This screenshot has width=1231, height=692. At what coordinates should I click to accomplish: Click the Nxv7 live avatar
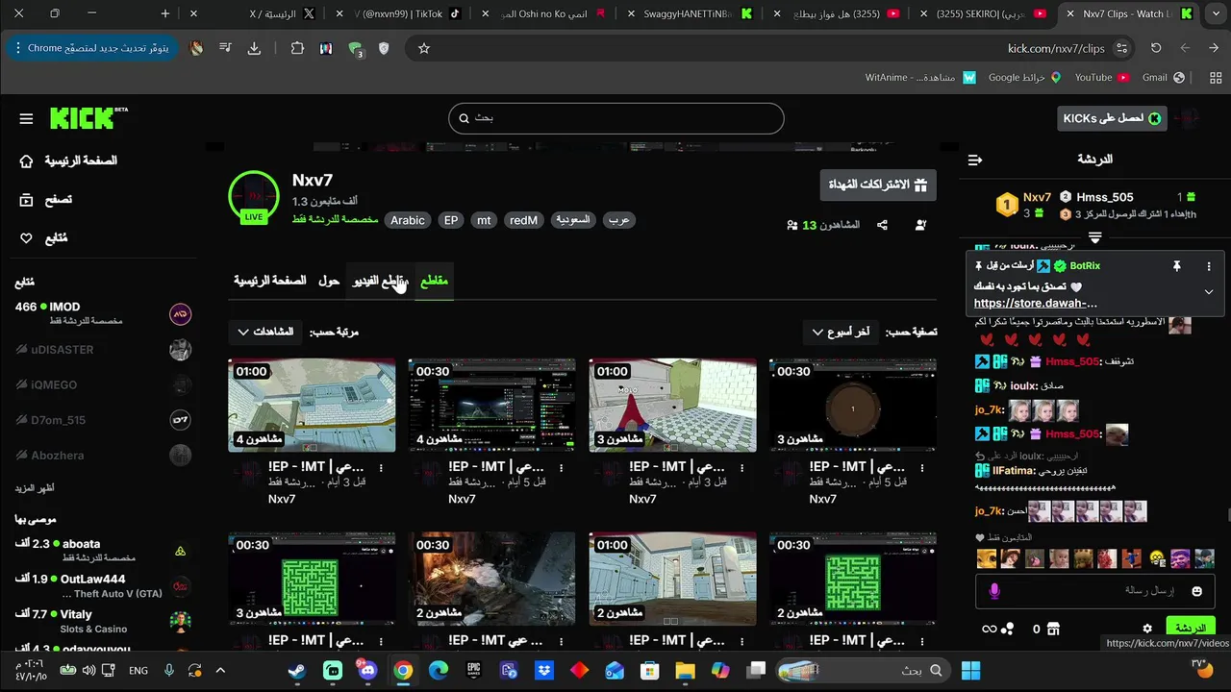click(x=254, y=196)
